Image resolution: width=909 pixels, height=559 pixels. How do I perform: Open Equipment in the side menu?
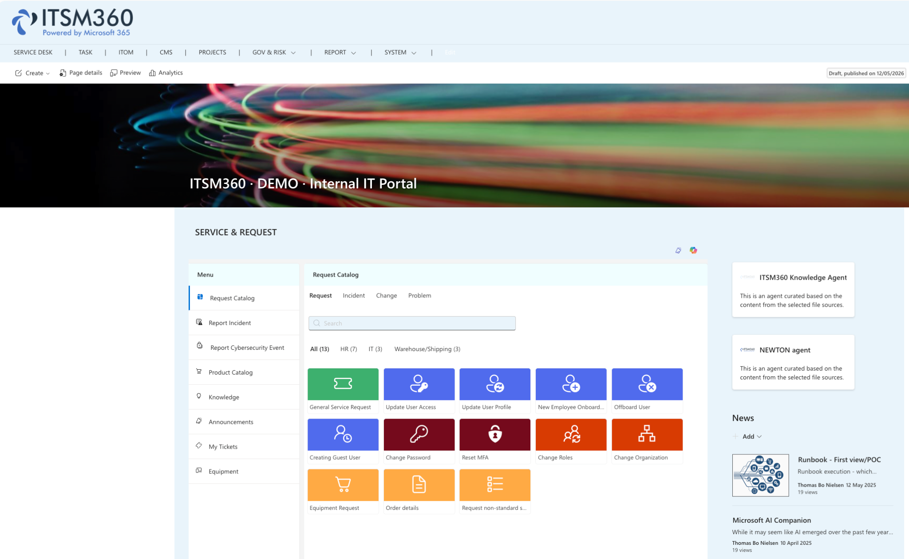click(x=244, y=471)
